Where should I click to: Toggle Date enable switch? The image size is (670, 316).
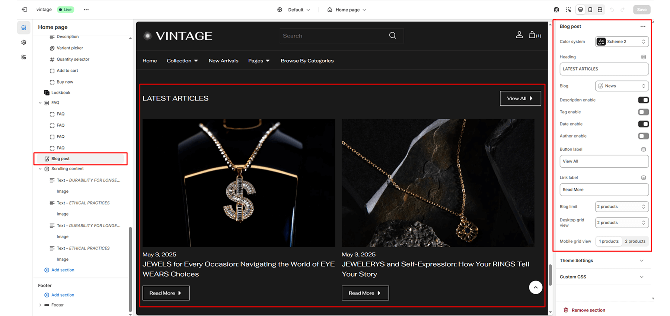click(643, 124)
